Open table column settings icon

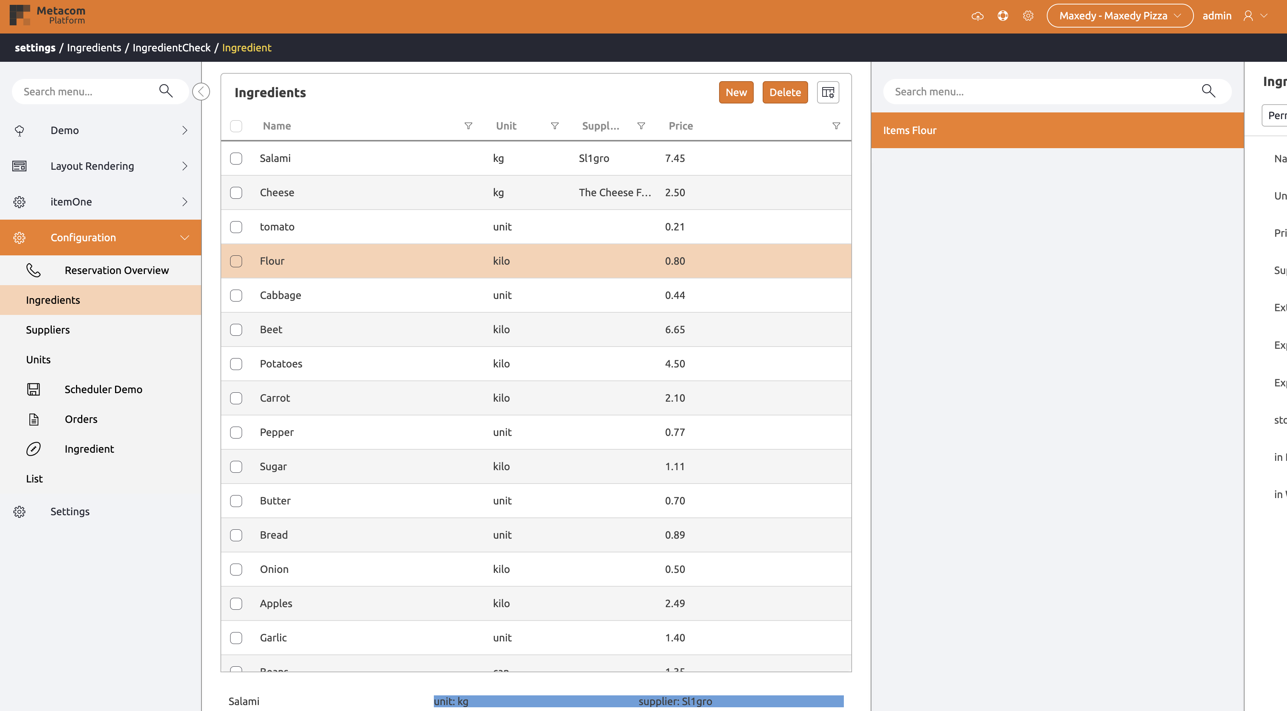pyautogui.click(x=827, y=92)
